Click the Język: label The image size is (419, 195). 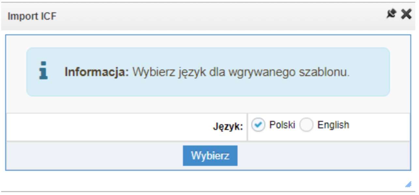(228, 127)
